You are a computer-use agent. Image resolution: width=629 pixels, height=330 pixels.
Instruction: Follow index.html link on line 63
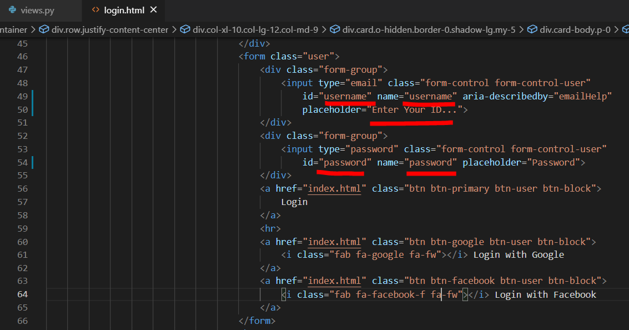click(x=334, y=281)
